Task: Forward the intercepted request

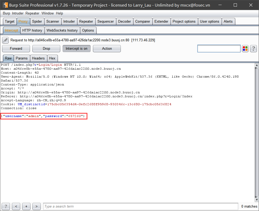Action: pos(16,48)
